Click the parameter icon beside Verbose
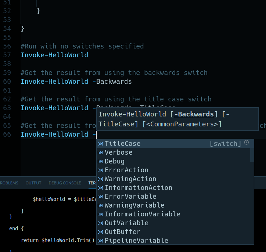This screenshot has width=266, height=252. click(100, 152)
